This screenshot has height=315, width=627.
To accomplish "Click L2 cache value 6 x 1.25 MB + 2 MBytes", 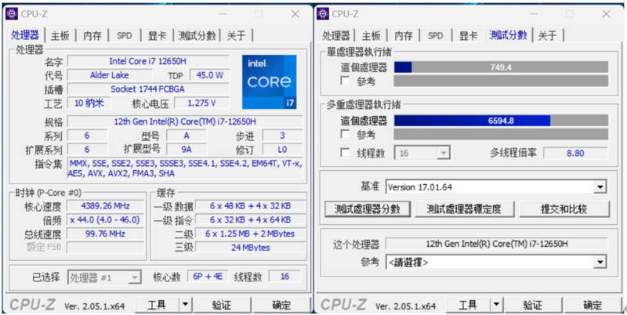I will coord(250,234).
